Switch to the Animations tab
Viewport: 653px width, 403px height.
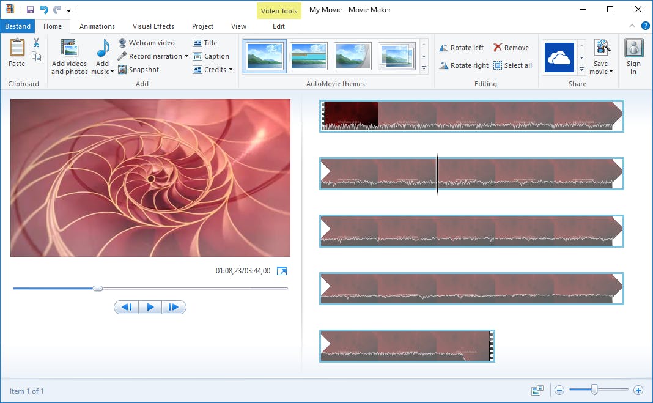pyautogui.click(x=97, y=26)
